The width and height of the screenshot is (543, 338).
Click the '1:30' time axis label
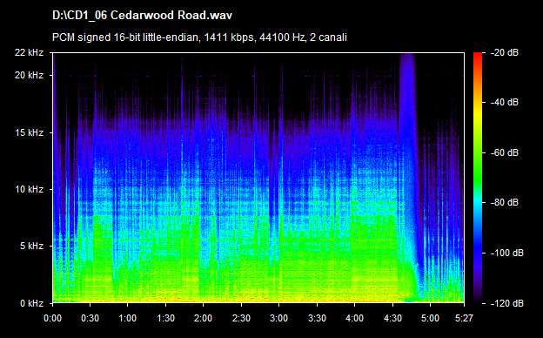165,318
